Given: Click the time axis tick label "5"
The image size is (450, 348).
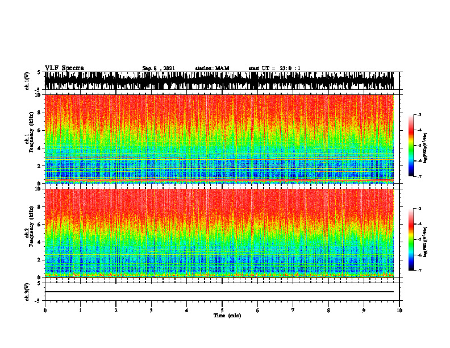Looking at the screenshot, I should pos(222,310).
